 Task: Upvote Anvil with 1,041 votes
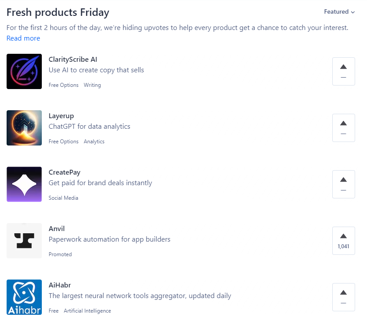click(x=343, y=241)
